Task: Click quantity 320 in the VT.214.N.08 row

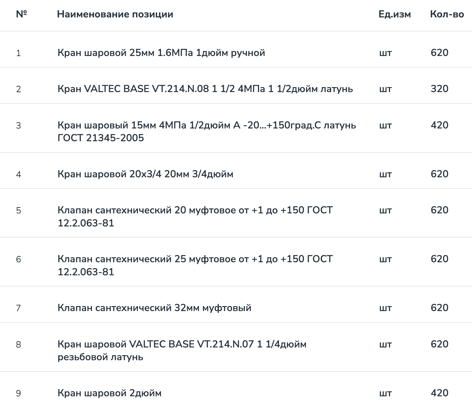Action: [439, 89]
